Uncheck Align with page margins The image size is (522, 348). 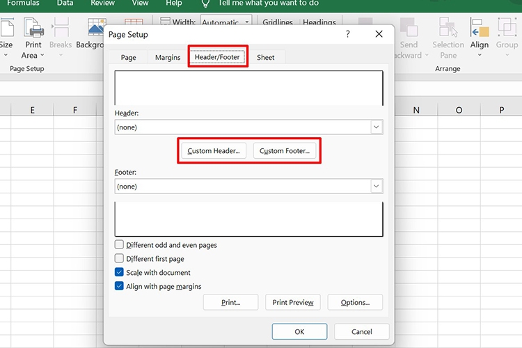click(119, 286)
